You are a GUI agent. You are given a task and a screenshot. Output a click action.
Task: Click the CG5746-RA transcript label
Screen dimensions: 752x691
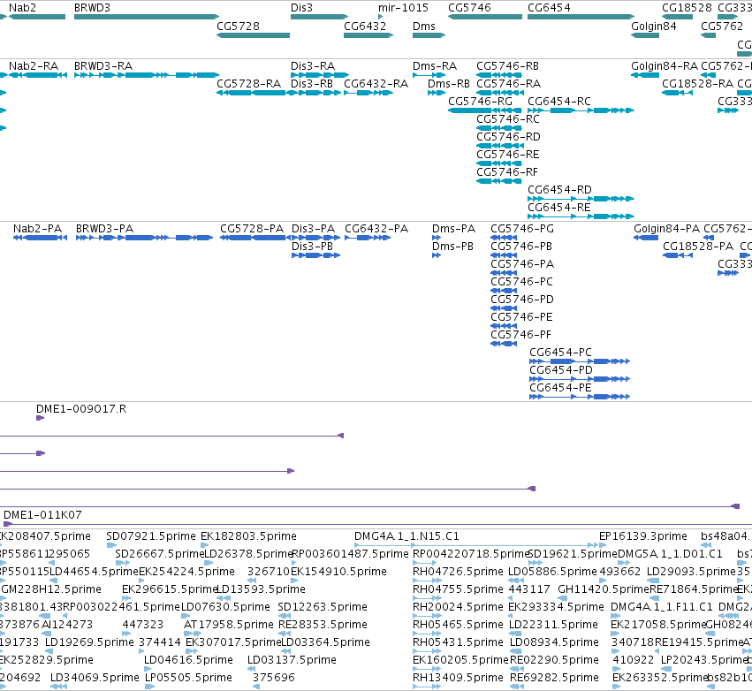point(508,83)
